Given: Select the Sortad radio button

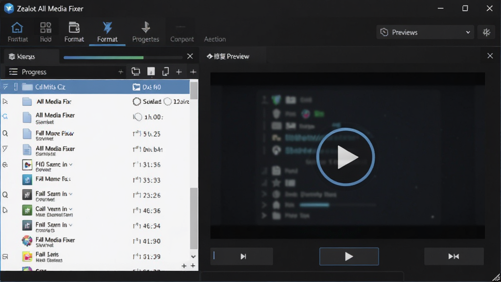Looking at the screenshot, I should 137,101.
